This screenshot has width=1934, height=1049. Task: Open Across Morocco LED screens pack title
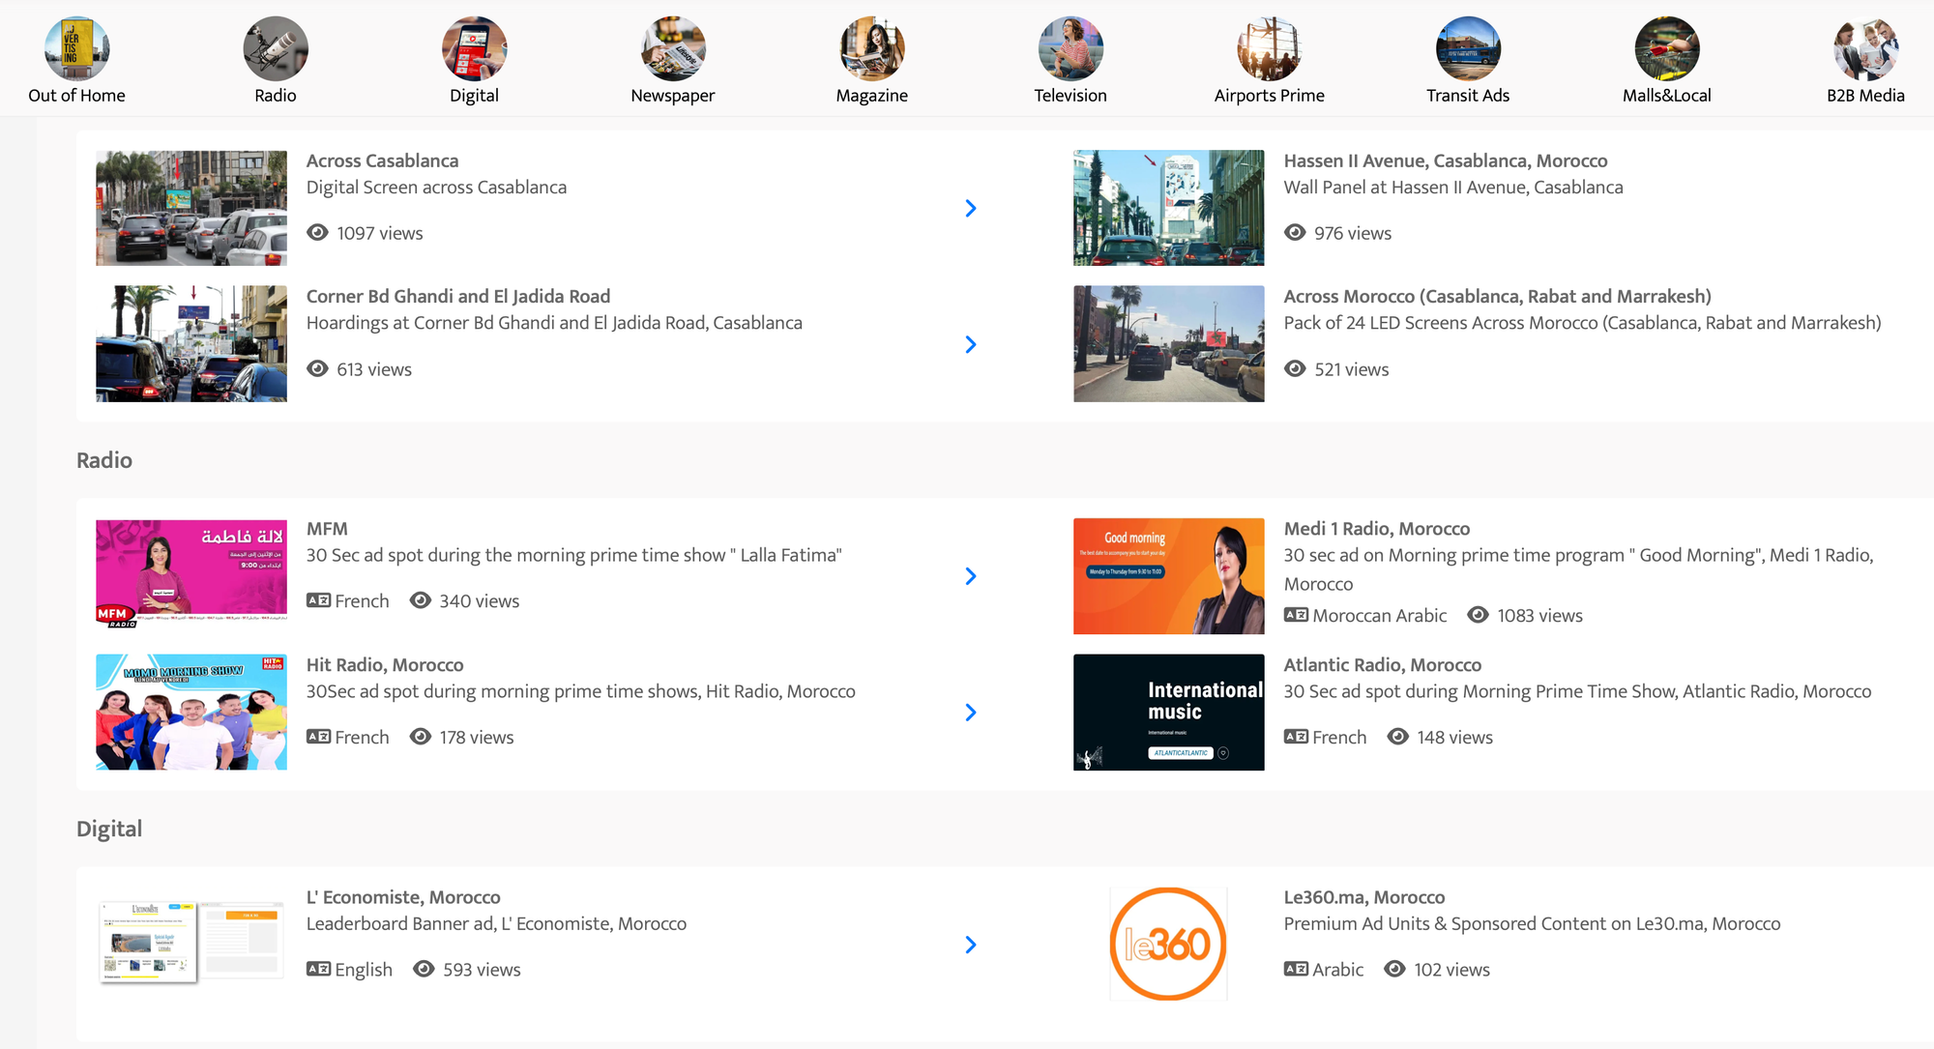(1497, 296)
